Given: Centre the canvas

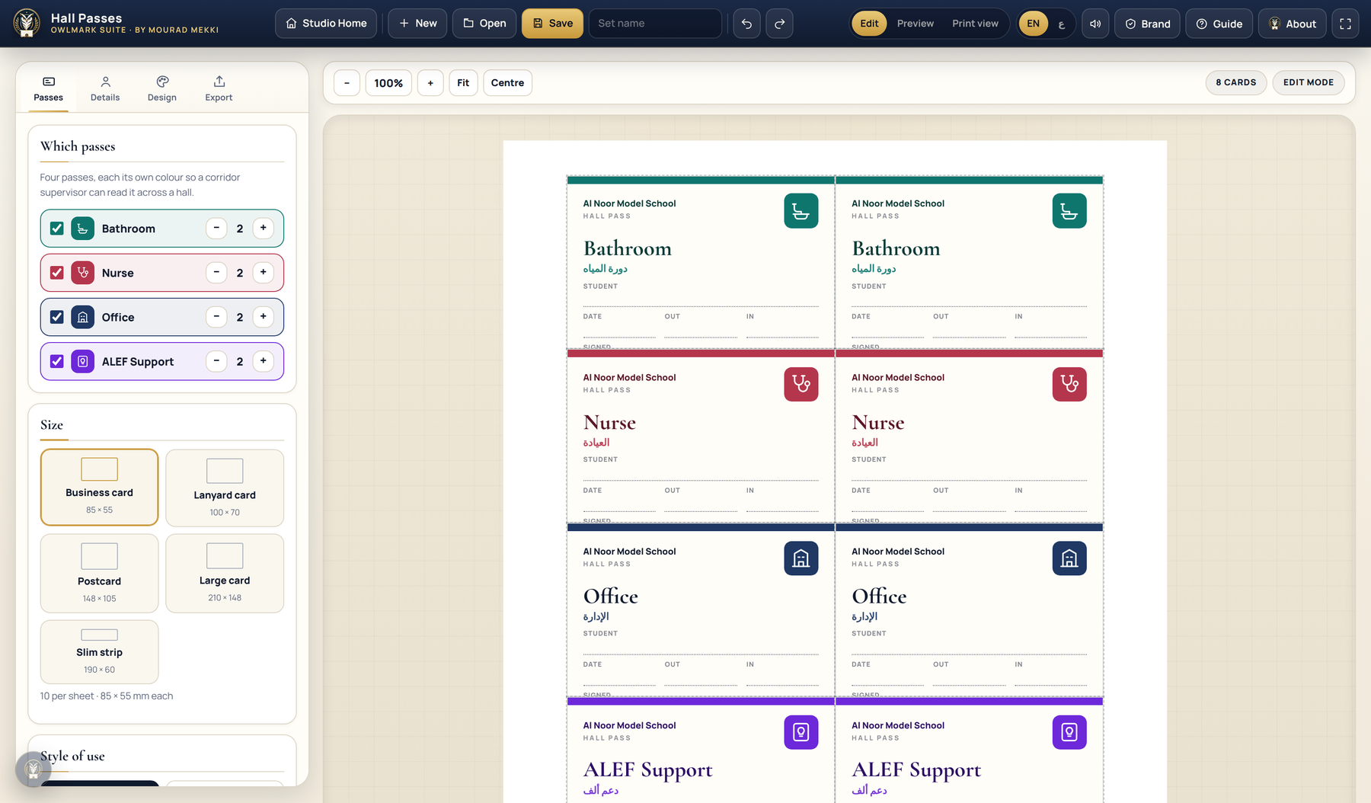Looking at the screenshot, I should coord(507,83).
